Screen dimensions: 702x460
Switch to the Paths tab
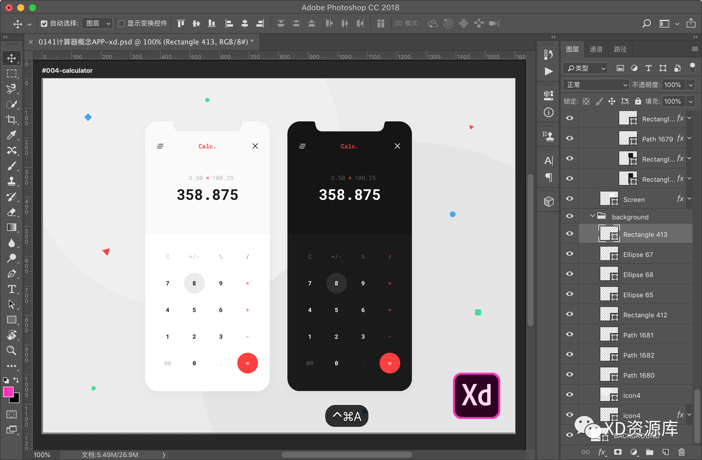tap(620, 49)
